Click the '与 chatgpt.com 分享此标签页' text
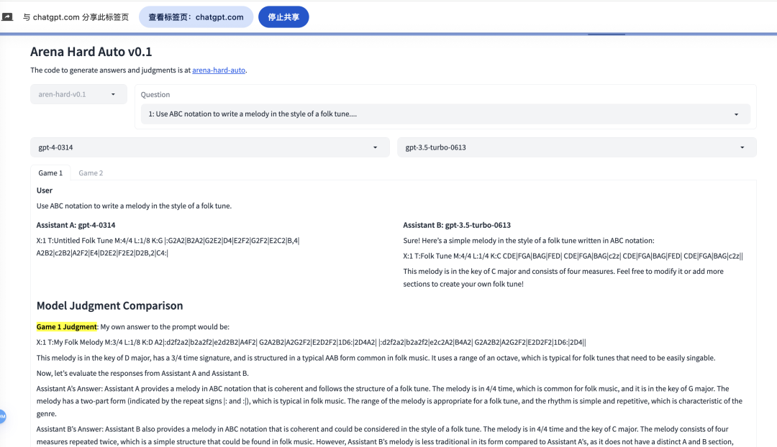 pyautogui.click(x=76, y=17)
